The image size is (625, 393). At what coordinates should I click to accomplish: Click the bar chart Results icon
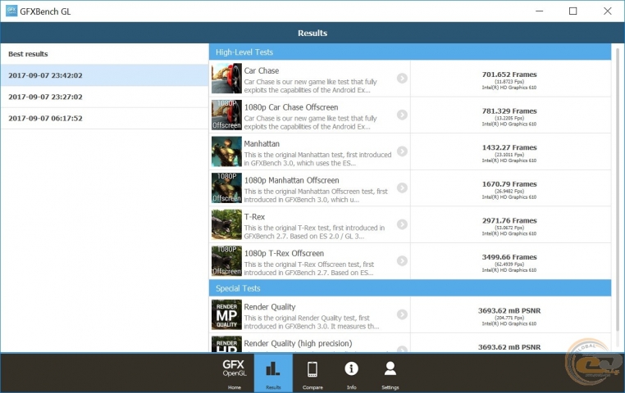pos(273,368)
